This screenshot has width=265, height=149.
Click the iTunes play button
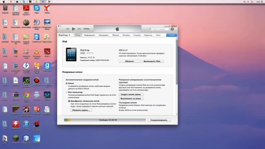pyautogui.click(x=74, y=29)
